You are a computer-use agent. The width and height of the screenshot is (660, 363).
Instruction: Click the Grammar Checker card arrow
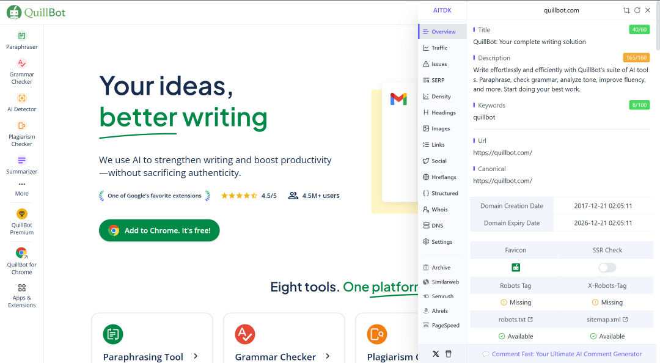coord(328,356)
